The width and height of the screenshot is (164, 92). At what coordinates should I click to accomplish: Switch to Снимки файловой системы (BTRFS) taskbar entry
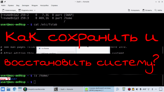coord(99,89)
